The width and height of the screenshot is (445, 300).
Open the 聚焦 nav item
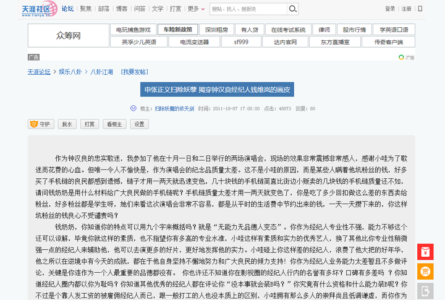86,9
